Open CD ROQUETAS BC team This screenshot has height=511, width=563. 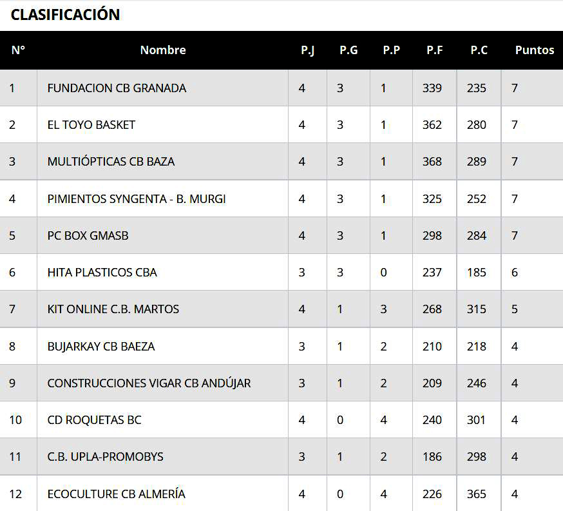pyautogui.click(x=94, y=420)
